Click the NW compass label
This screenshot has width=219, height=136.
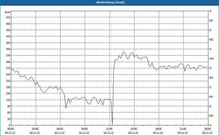point(211,59)
